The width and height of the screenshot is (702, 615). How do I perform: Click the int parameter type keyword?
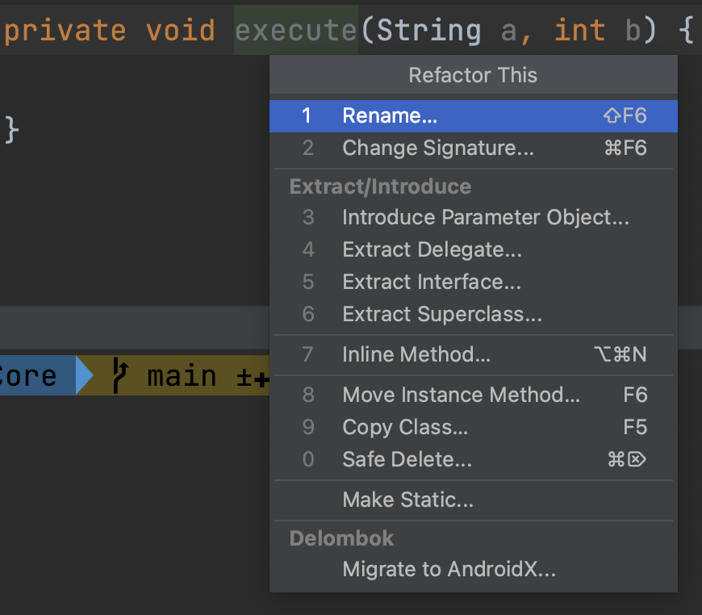[x=580, y=30]
